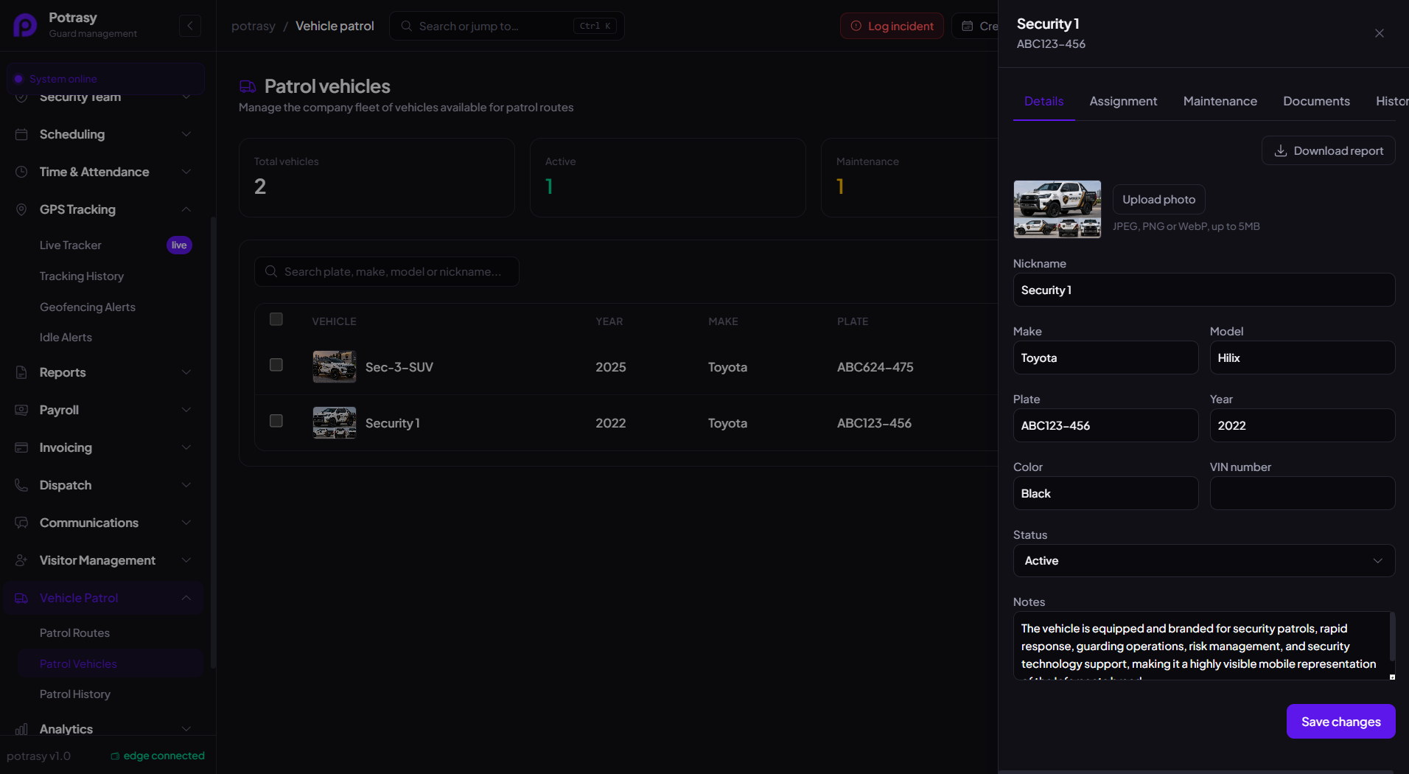Focus the plate, make, model search box
Image resolution: width=1409 pixels, height=774 pixels.
coord(387,271)
